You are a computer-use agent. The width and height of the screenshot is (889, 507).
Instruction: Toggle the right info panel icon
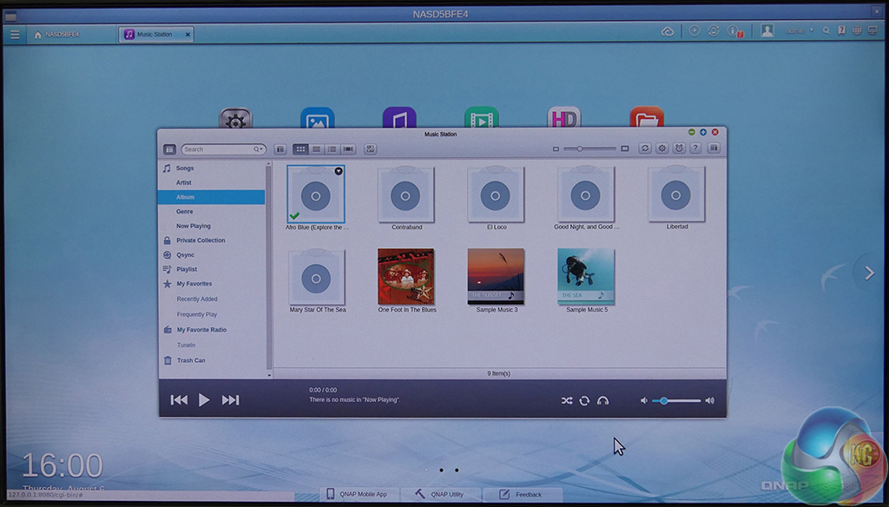(714, 148)
